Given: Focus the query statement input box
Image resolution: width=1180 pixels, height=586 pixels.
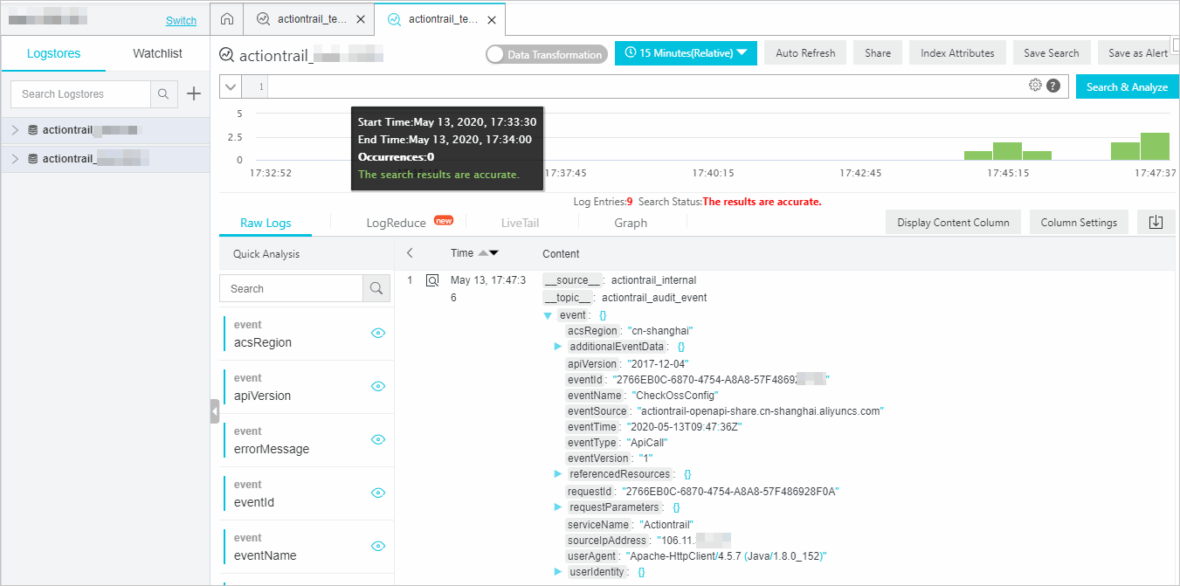Looking at the screenshot, I should (645, 86).
